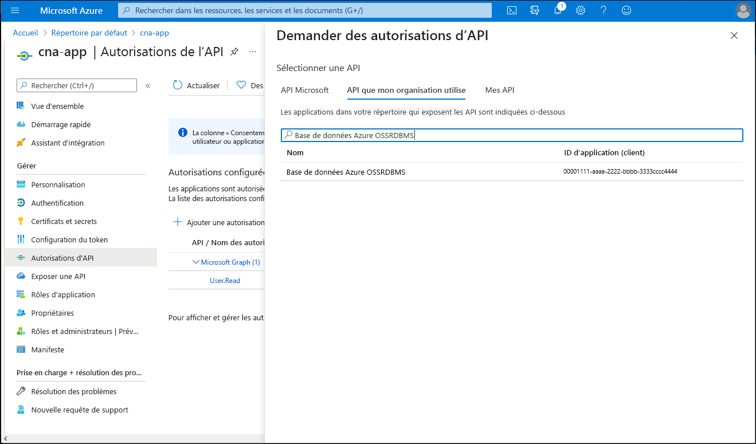
Task: Click the Exposer une API cloud icon
Action: coord(21,276)
